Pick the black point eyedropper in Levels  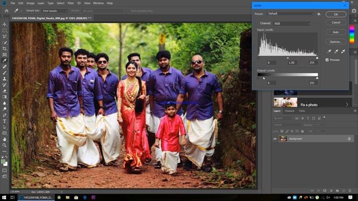(329, 51)
